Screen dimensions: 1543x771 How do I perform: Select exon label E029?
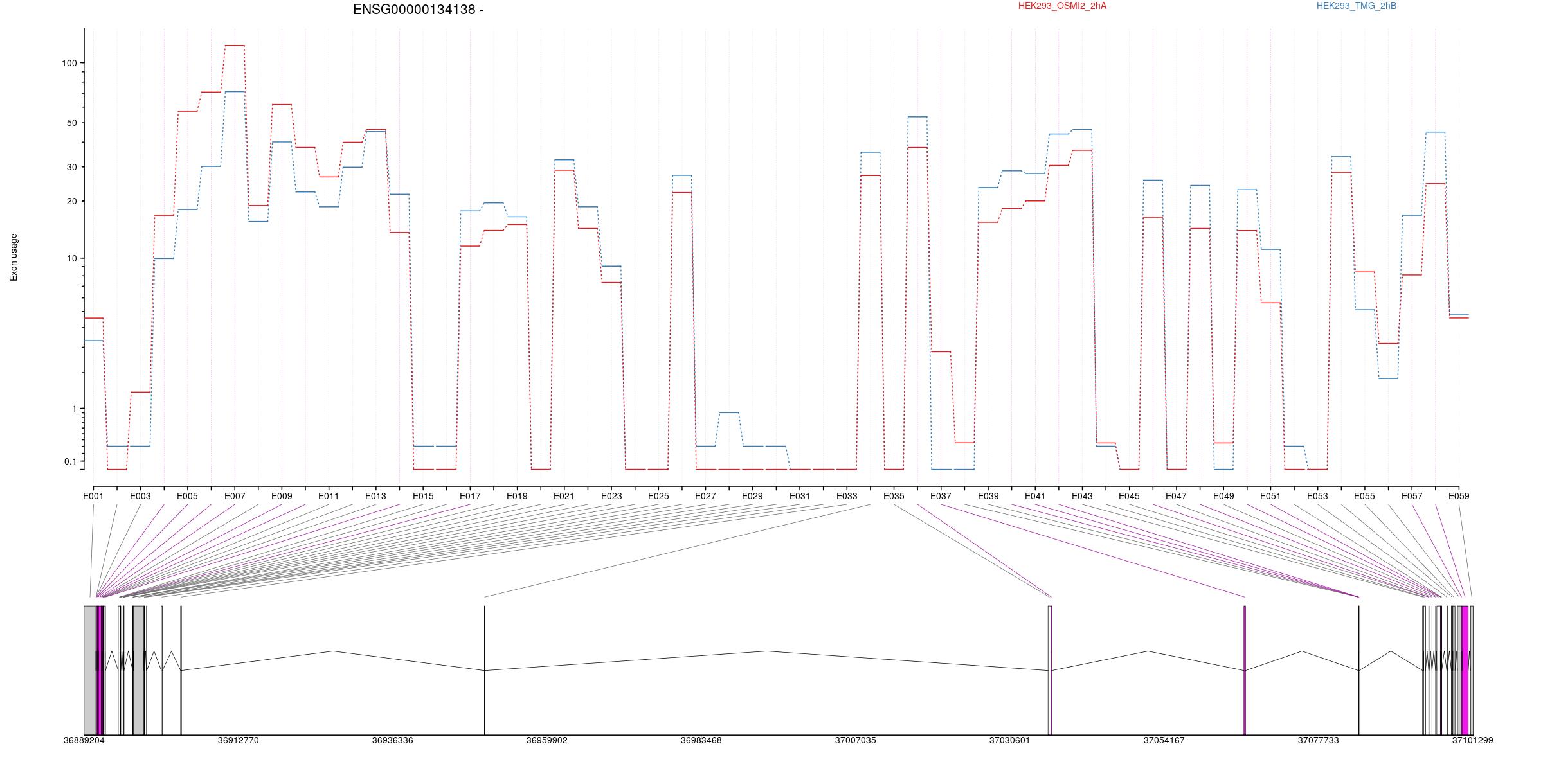(752, 496)
